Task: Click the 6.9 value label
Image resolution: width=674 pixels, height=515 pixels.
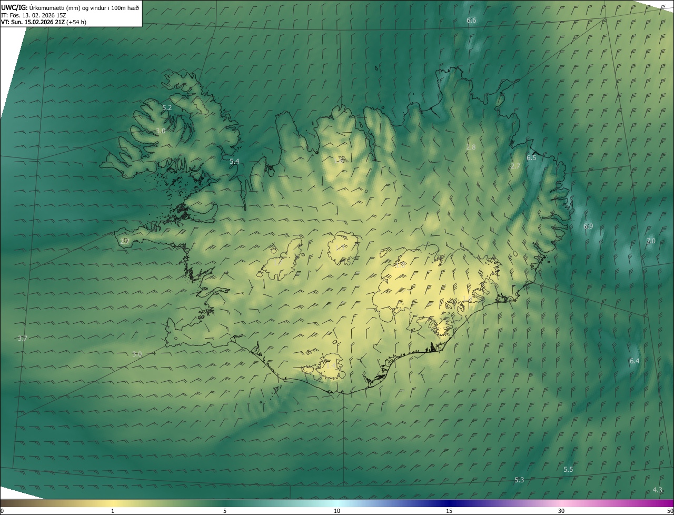Action: pyautogui.click(x=588, y=226)
